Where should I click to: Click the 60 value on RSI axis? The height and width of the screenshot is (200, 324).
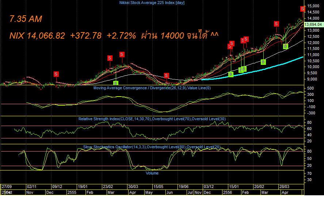pos(309,129)
